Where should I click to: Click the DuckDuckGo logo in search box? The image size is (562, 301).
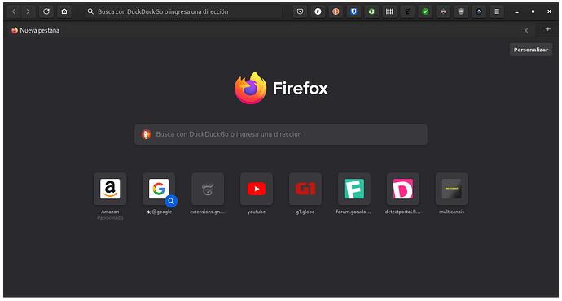(x=147, y=134)
